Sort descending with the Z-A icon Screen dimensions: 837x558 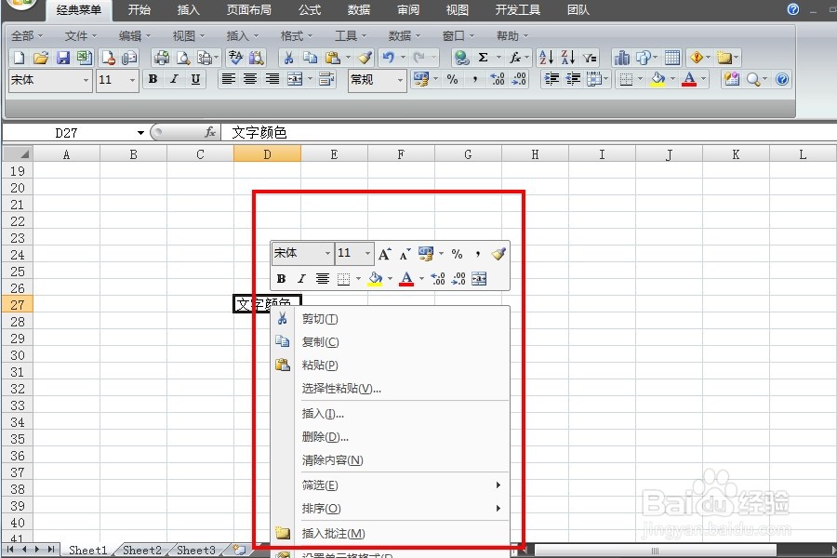(x=568, y=57)
